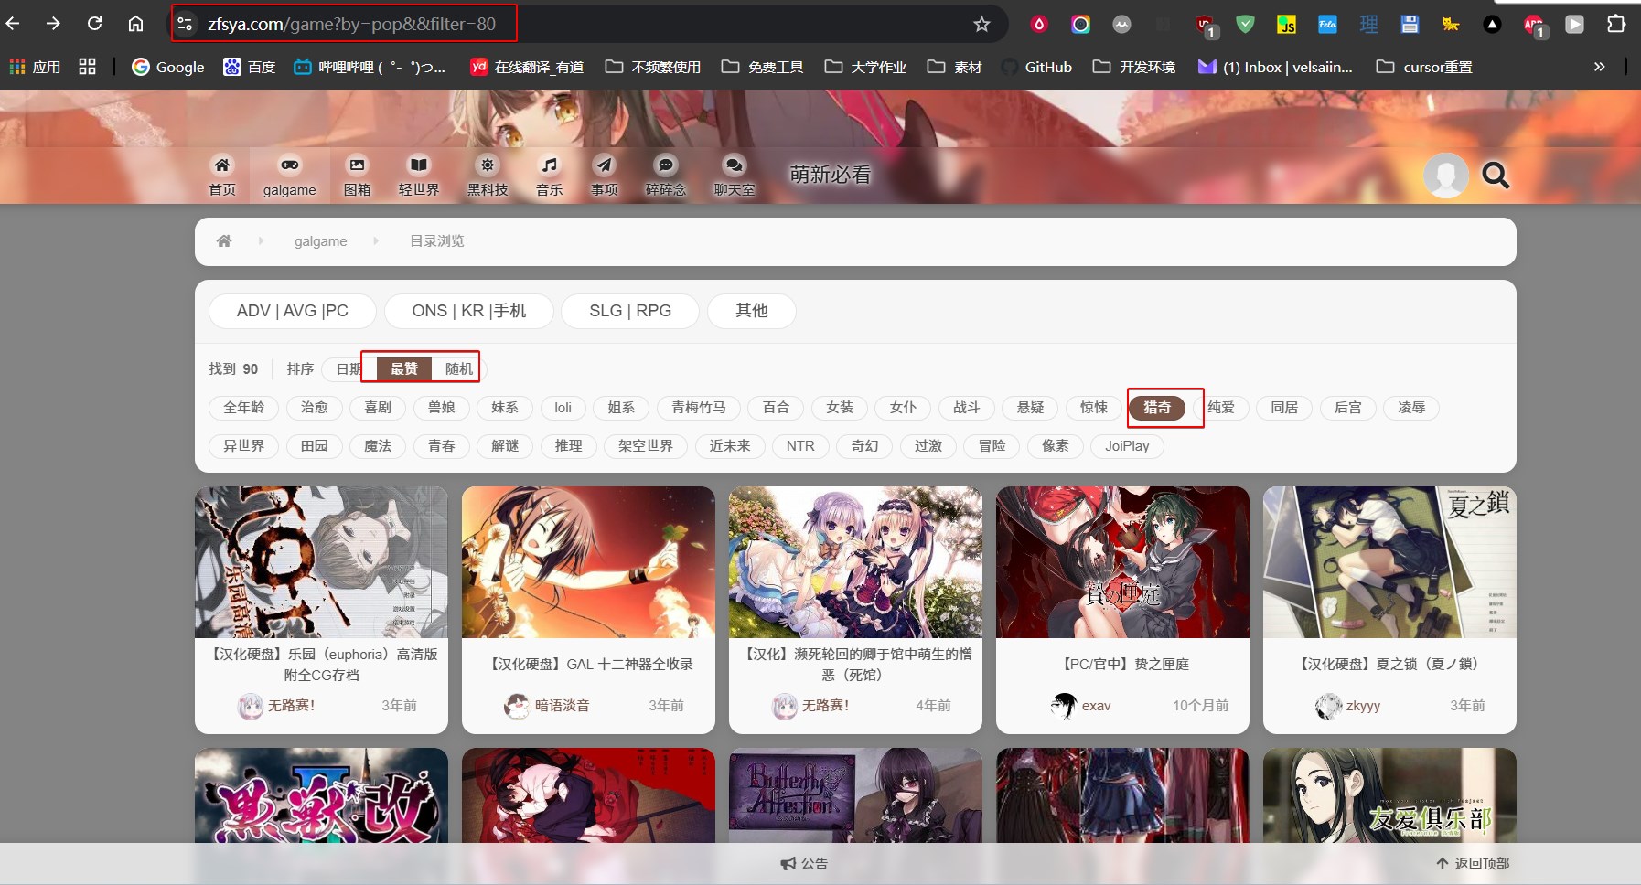Open browser home page icon
The height and width of the screenshot is (885, 1641).
pos(135,24)
